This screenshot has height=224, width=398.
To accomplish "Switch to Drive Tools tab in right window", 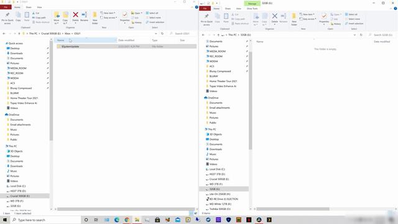I will 252,9.
